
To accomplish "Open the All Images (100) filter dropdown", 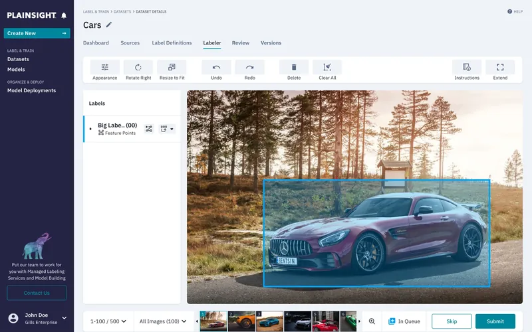I will pos(163,321).
